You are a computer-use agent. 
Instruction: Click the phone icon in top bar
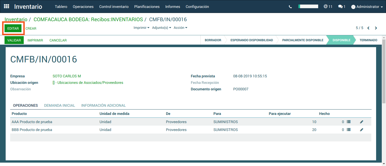pyautogui.click(x=290, y=7)
